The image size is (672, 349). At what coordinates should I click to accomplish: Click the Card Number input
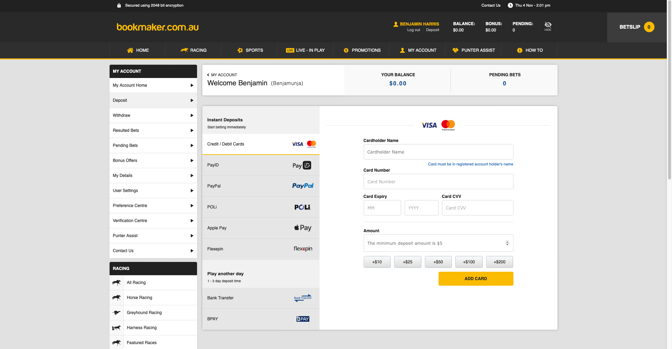tap(438, 181)
